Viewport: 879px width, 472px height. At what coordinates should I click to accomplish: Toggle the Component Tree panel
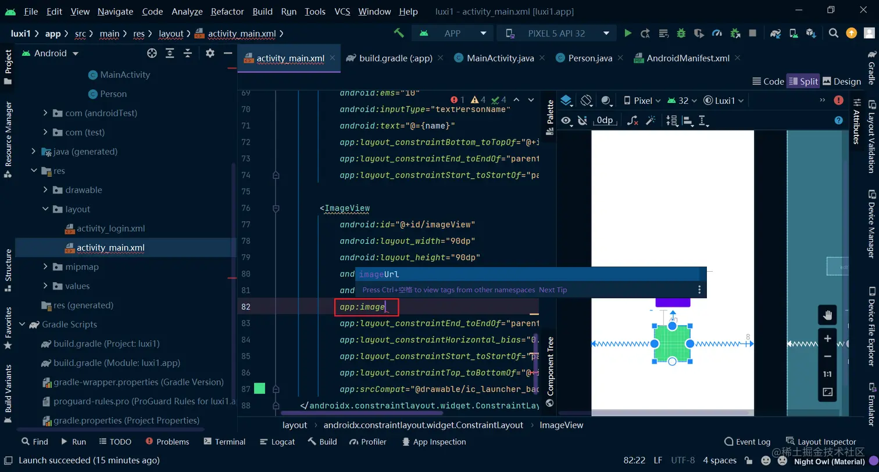point(550,372)
